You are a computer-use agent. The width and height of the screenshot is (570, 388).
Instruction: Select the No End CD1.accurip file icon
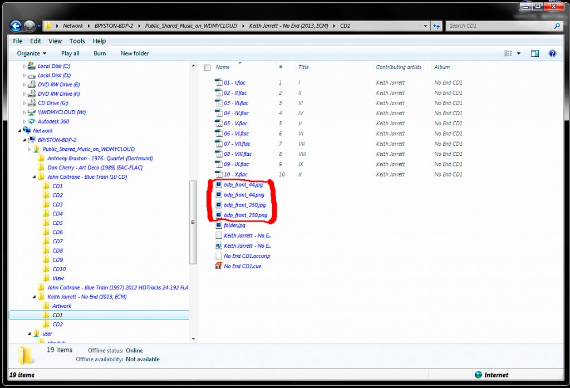pyautogui.click(x=218, y=256)
